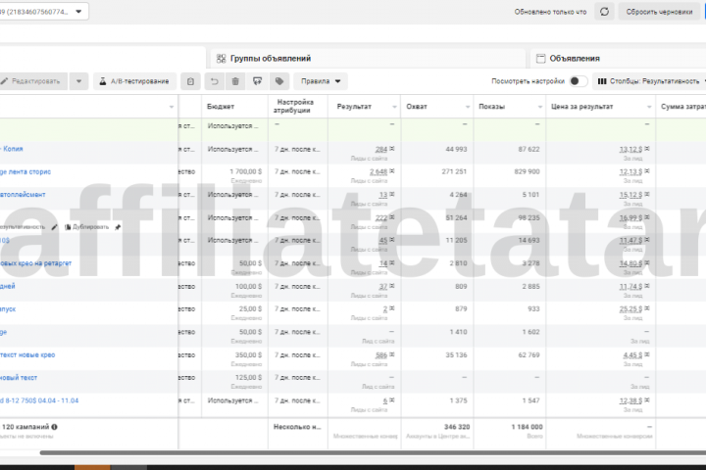The width and height of the screenshot is (706, 470).
Task: Expand arrow next to Редактировать button
Action: coord(78,81)
